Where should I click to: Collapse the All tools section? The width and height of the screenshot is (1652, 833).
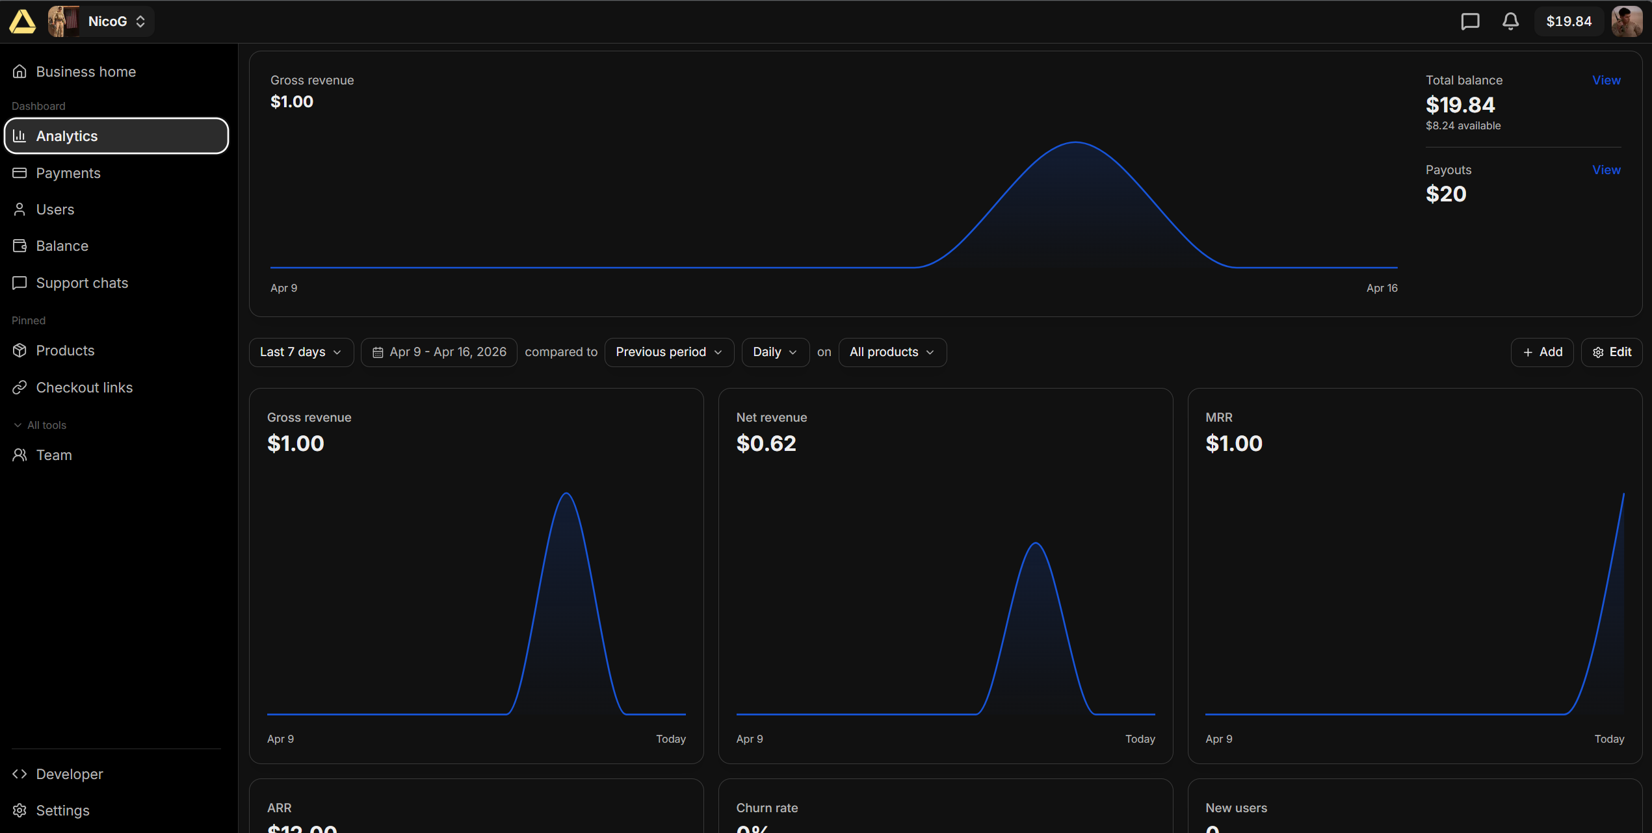click(x=40, y=425)
